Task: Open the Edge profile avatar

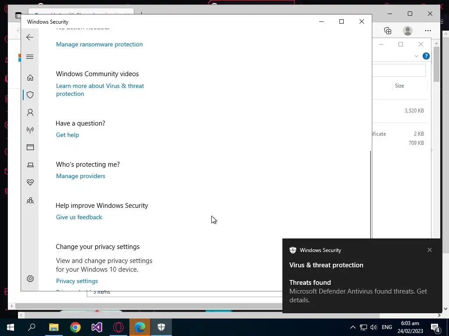Action: click(407, 31)
